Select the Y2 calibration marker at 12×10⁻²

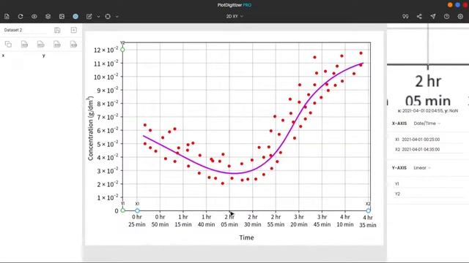point(122,50)
